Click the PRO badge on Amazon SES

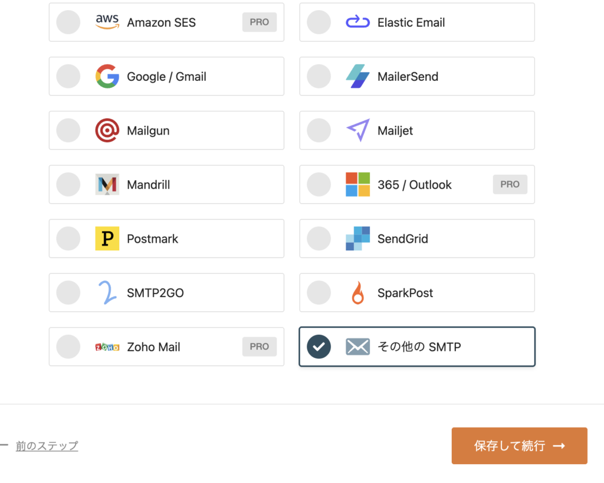coord(260,22)
